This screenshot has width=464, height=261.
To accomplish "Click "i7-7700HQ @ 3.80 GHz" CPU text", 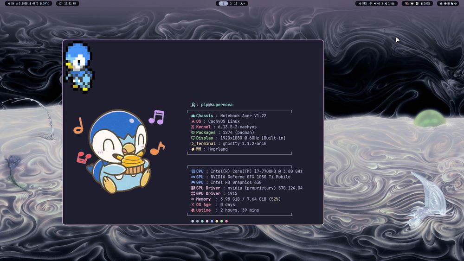I will click(x=277, y=171).
